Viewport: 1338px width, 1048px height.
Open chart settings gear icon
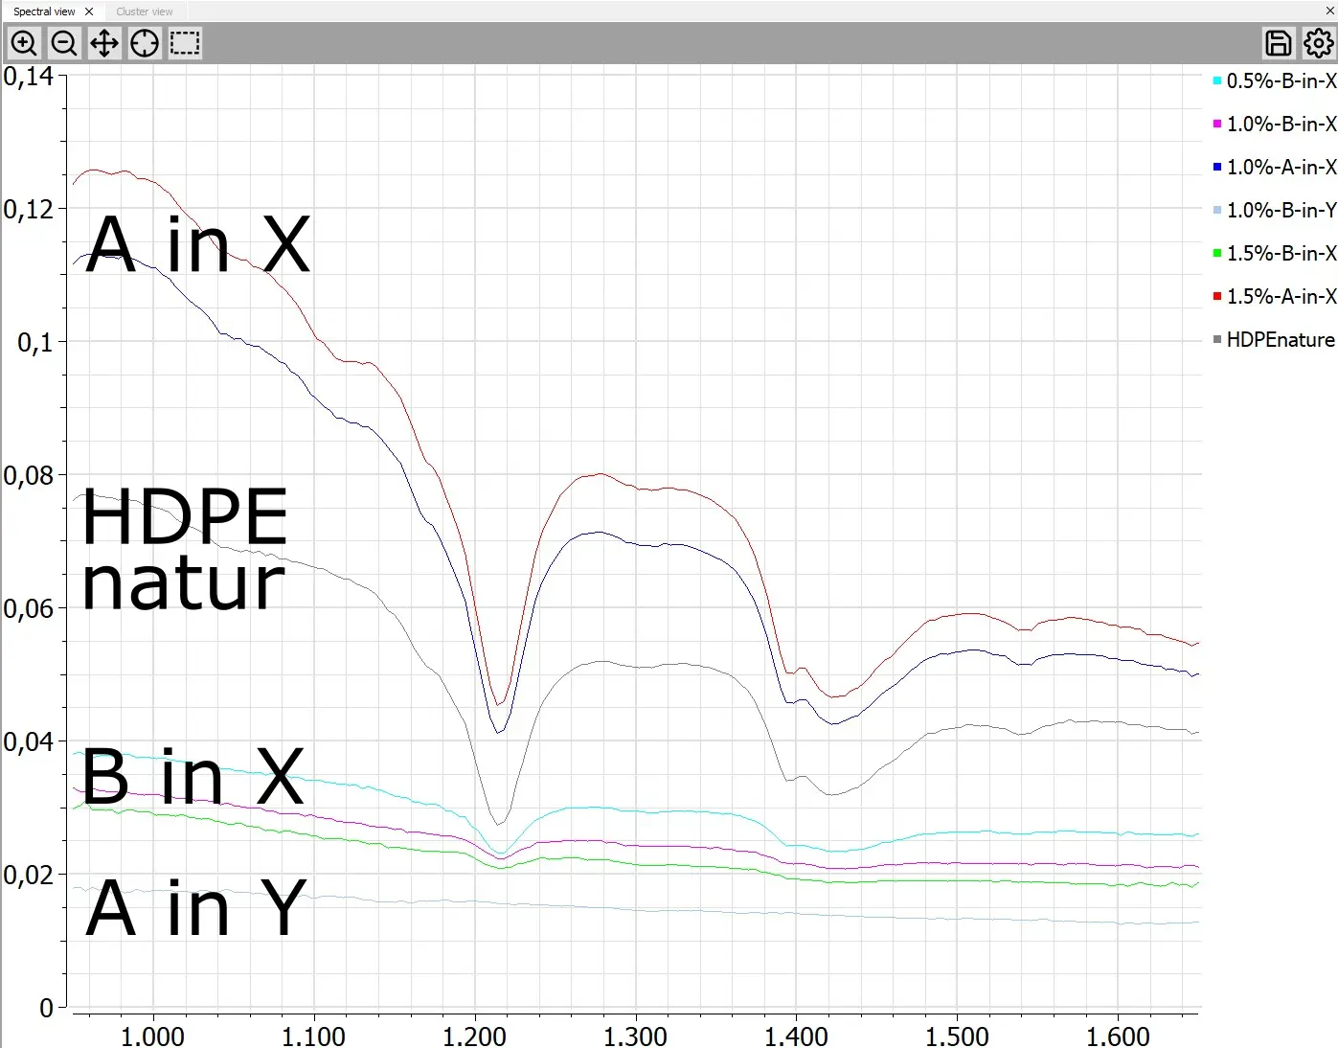[x=1319, y=43]
